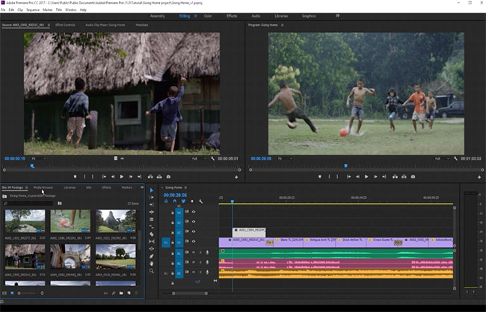Open the Media Browser panel tab
The image size is (486, 312).
[x=43, y=187]
